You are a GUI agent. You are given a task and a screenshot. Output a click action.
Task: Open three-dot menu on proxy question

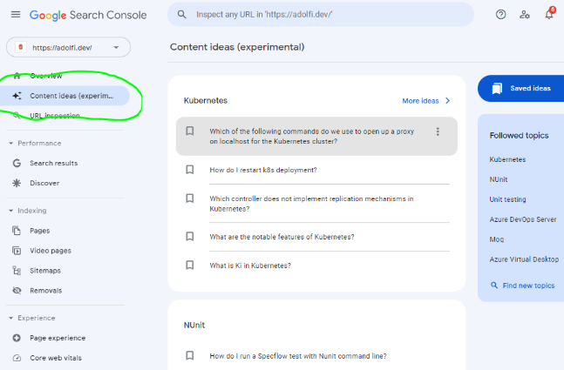pyautogui.click(x=438, y=131)
